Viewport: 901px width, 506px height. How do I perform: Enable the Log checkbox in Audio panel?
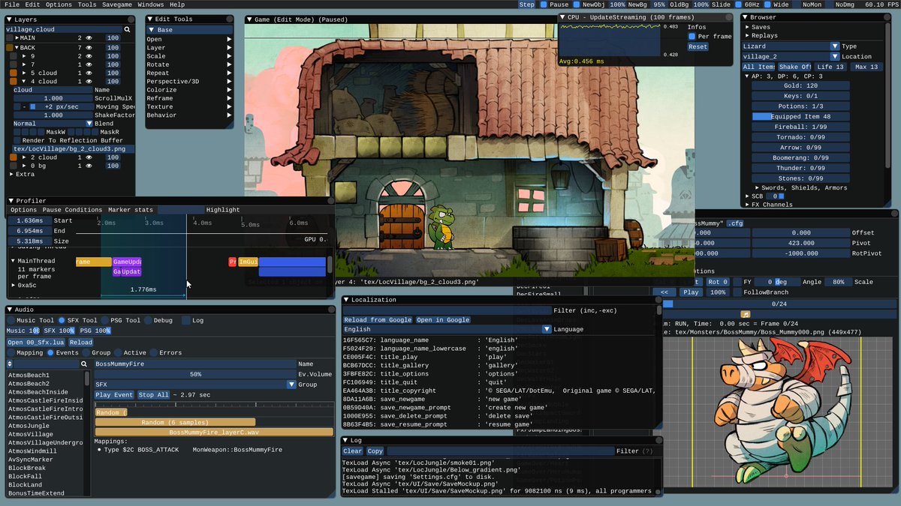(186, 320)
